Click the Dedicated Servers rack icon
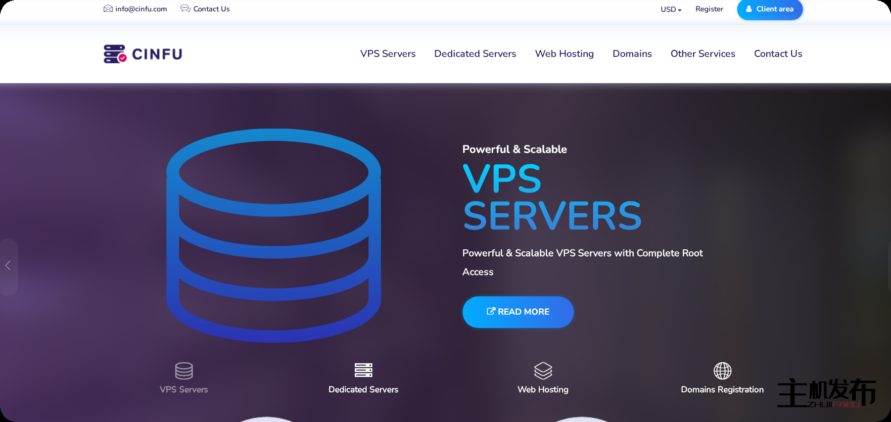 click(363, 370)
